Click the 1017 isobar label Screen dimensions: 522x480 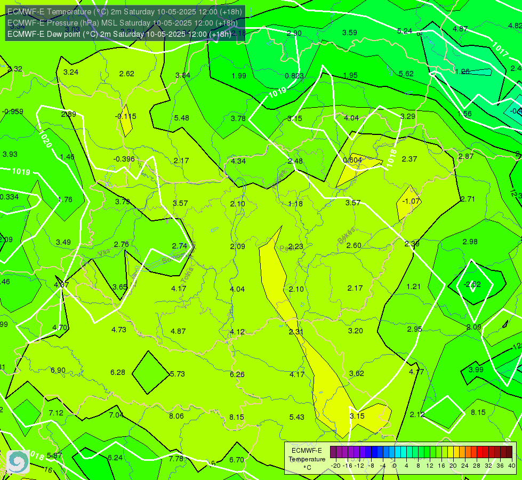(x=500, y=49)
